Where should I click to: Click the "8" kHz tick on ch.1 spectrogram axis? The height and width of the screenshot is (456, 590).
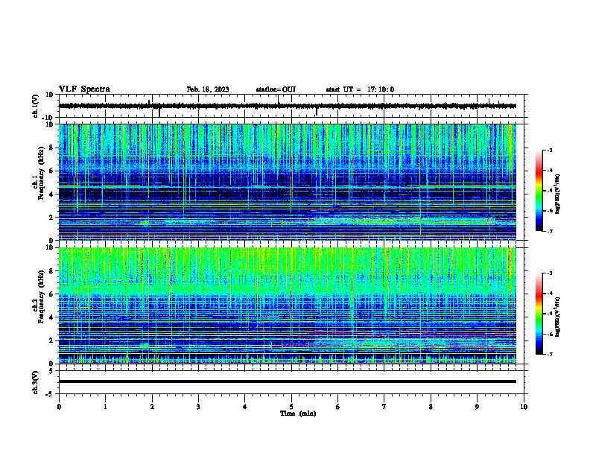pyautogui.click(x=51, y=148)
